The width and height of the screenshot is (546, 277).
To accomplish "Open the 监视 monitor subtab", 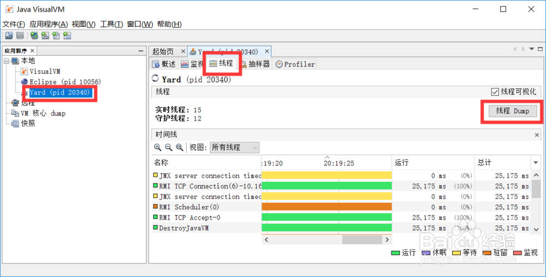I will (x=192, y=64).
